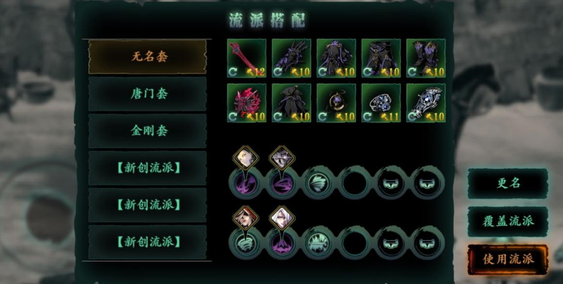Click the 更名 rename button
The width and height of the screenshot is (563, 284).
point(508,183)
